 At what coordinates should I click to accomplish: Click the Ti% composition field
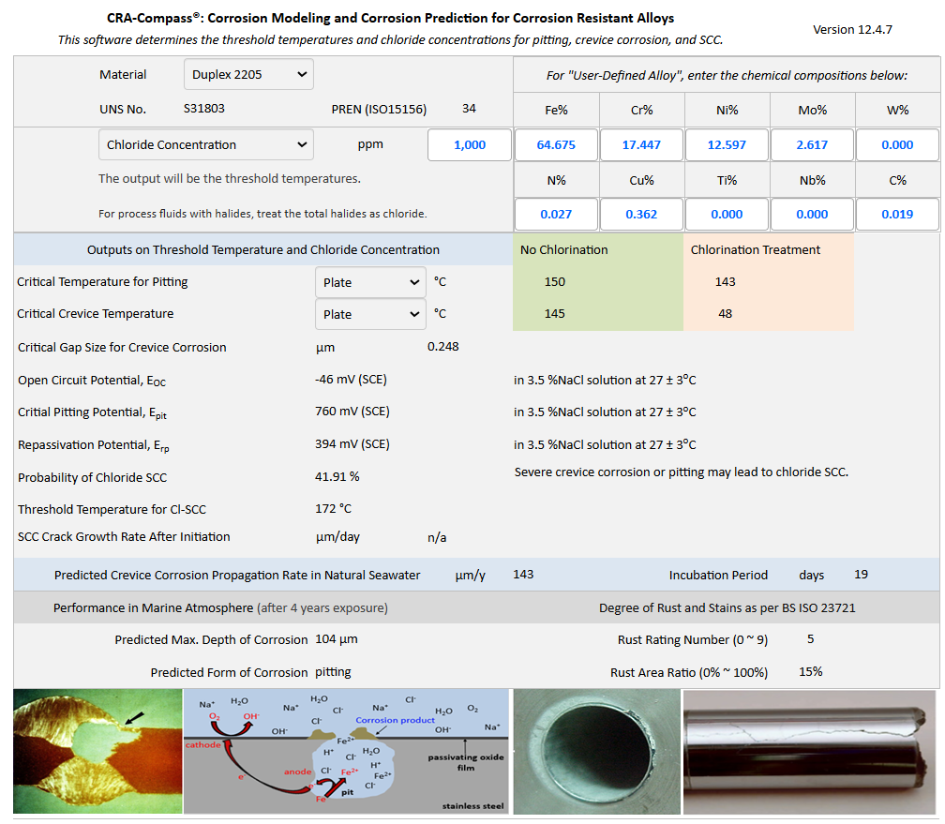pyautogui.click(x=727, y=214)
